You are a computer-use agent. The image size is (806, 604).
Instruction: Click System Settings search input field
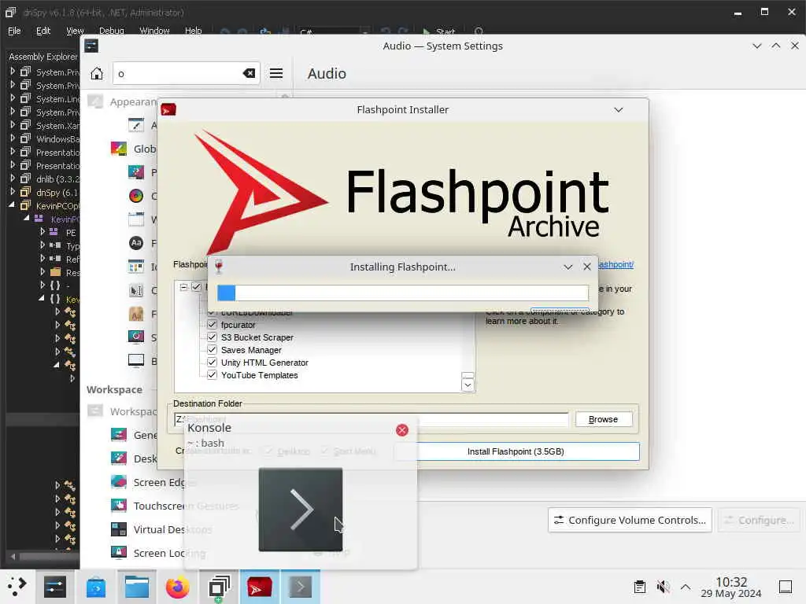point(186,73)
